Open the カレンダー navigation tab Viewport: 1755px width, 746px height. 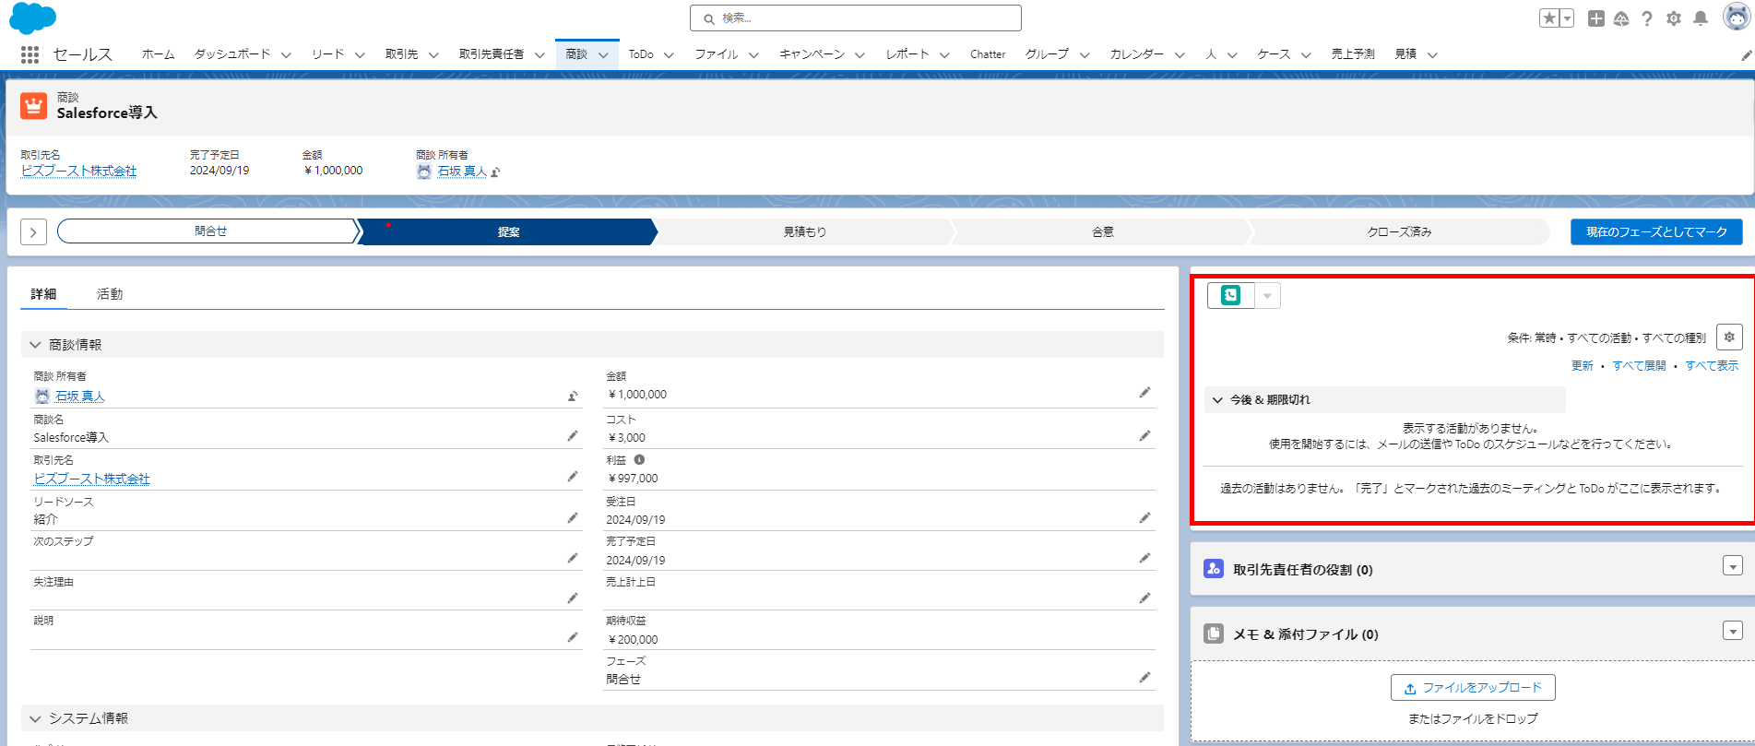(x=1136, y=54)
